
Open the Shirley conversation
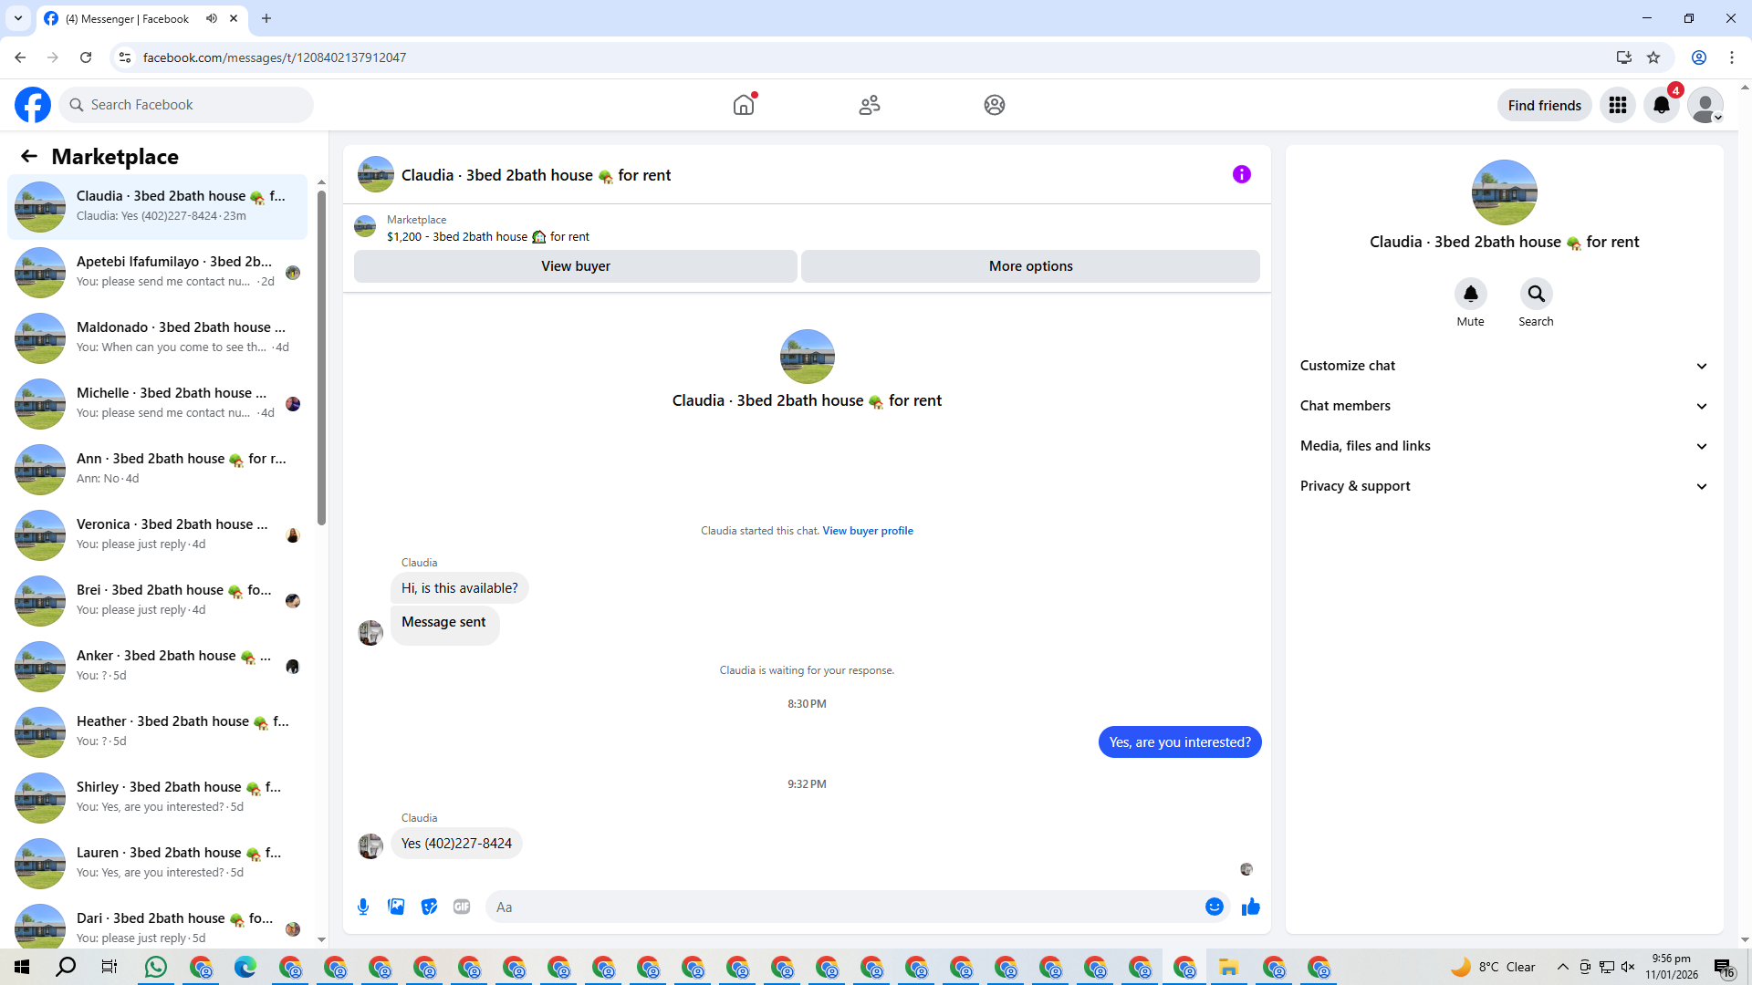coord(158,797)
